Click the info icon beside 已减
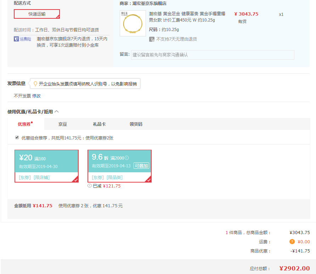 click(x=90, y=186)
